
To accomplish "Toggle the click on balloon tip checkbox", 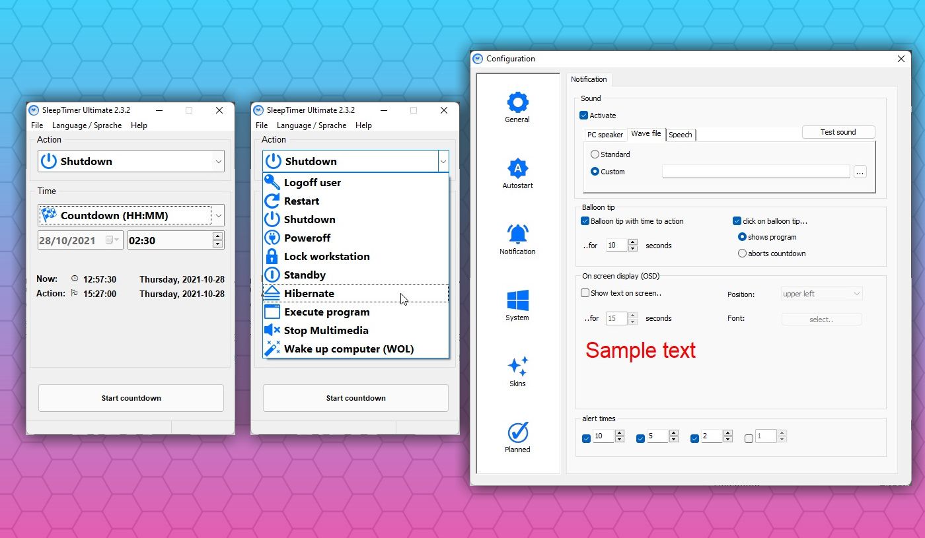I will pos(737,221).
